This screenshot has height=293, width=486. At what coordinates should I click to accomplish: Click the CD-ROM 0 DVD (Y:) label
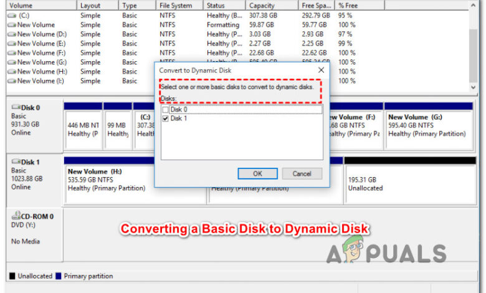34,234
